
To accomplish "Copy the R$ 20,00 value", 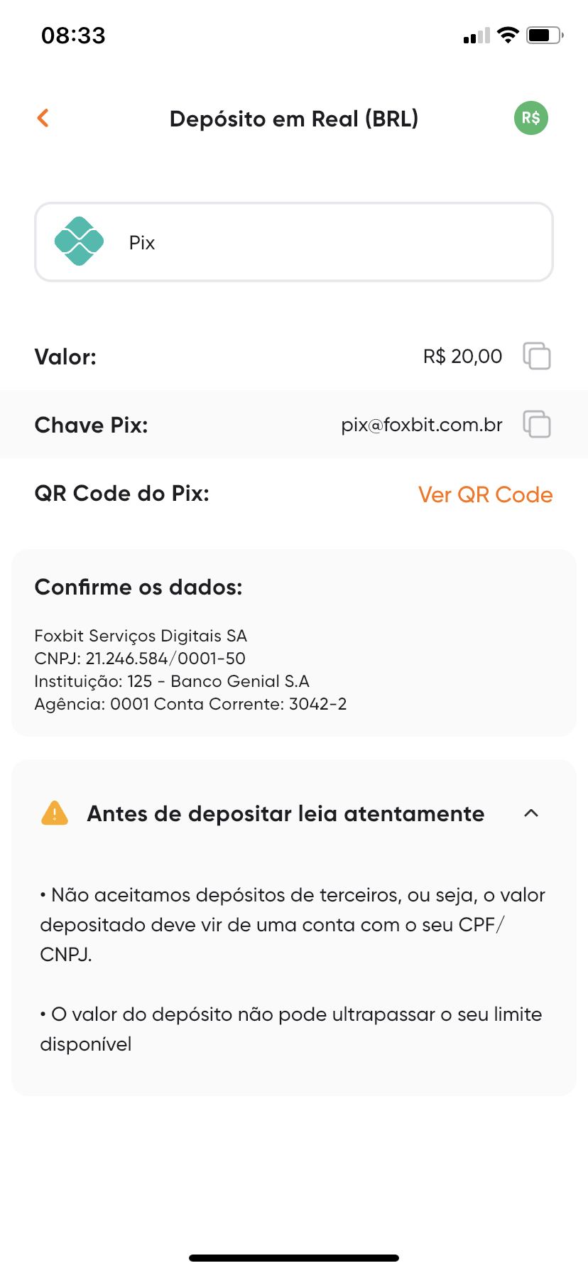I will point(537,356).
